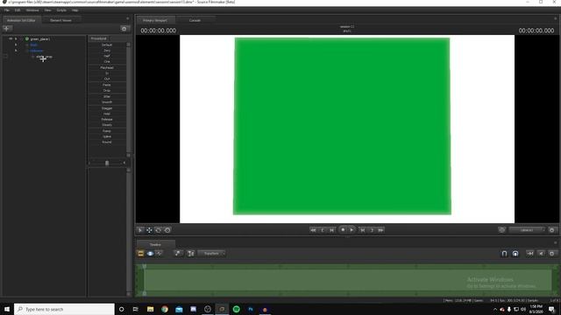Viewport: 561px width, 315px height.
Task: Click the Playhead preset
Action: click(107, 68)
